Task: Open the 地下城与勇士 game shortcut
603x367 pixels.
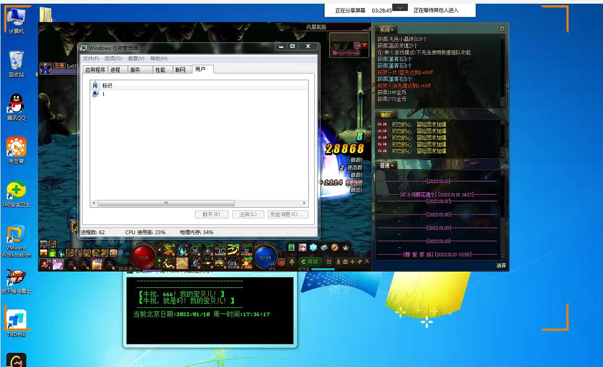Action: (x=16, y=281)
